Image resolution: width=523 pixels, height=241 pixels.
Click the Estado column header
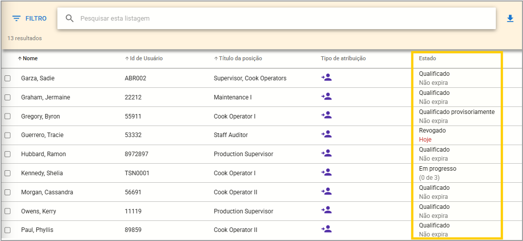click(x=427, y=59)
